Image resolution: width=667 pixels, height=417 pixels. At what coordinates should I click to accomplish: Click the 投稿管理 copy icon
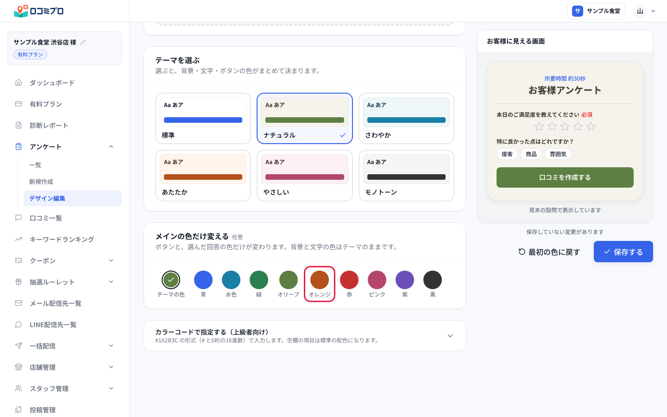point(19,410)
